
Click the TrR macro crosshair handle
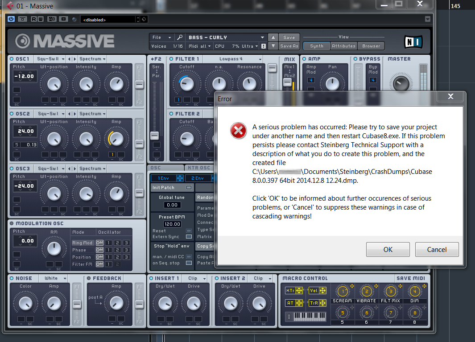pos(322,303)
